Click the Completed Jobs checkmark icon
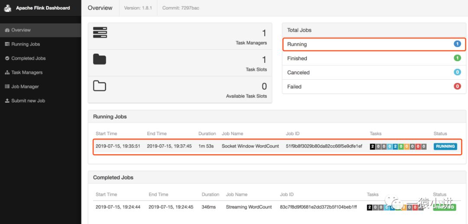 (x=7, y=58)
